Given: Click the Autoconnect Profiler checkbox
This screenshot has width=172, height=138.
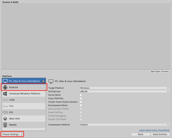Looking at the screenshot, I should coord(81,109).
